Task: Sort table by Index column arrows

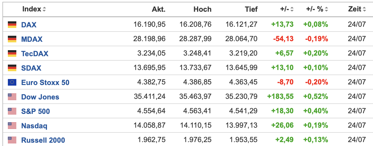Action: [44, 9]
